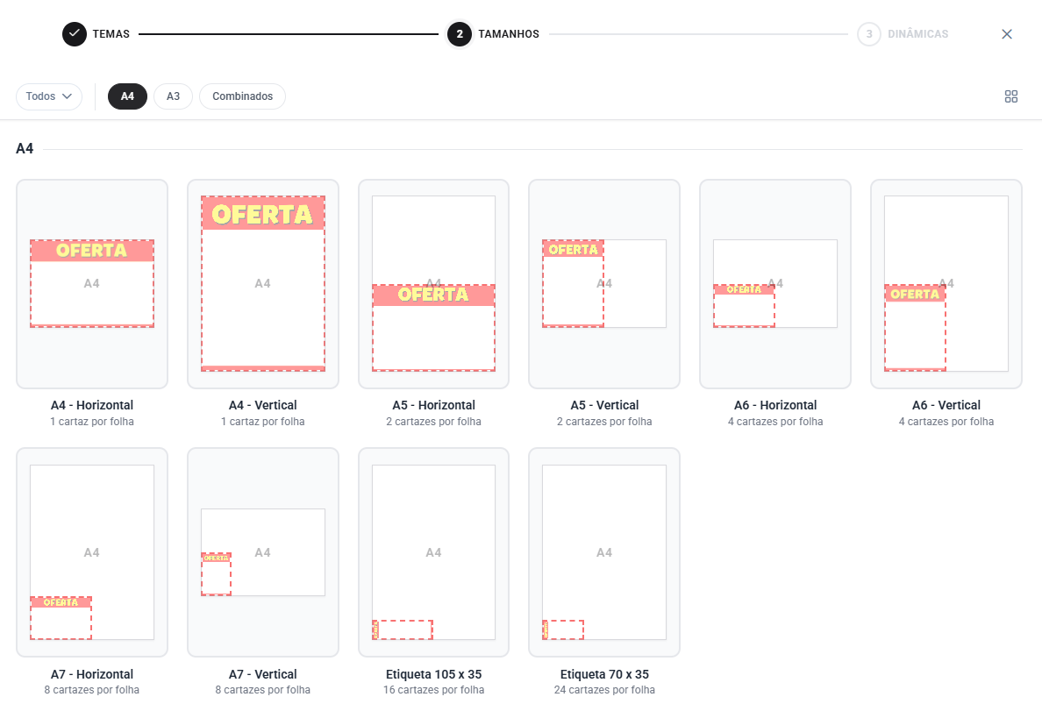
Task: Click the step 2 Tamanhos circle
Action: (x=460, y=34)
